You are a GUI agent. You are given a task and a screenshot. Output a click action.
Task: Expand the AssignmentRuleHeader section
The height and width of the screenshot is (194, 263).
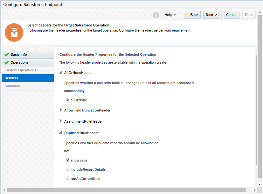61,121
